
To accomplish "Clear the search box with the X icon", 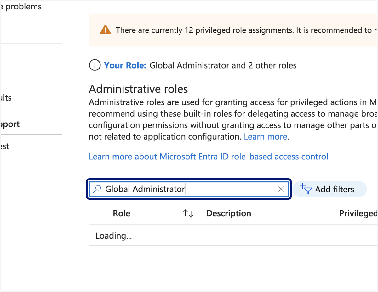I will 281,189.
